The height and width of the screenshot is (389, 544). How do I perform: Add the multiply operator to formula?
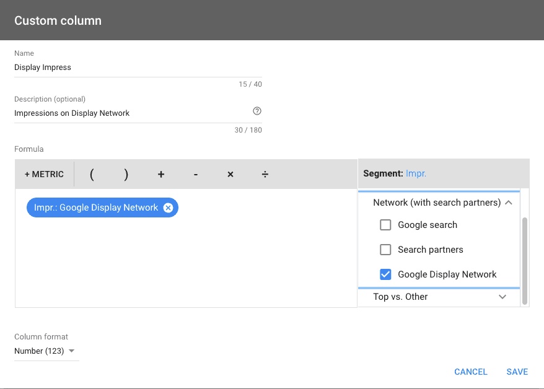[x=230, y=174]
